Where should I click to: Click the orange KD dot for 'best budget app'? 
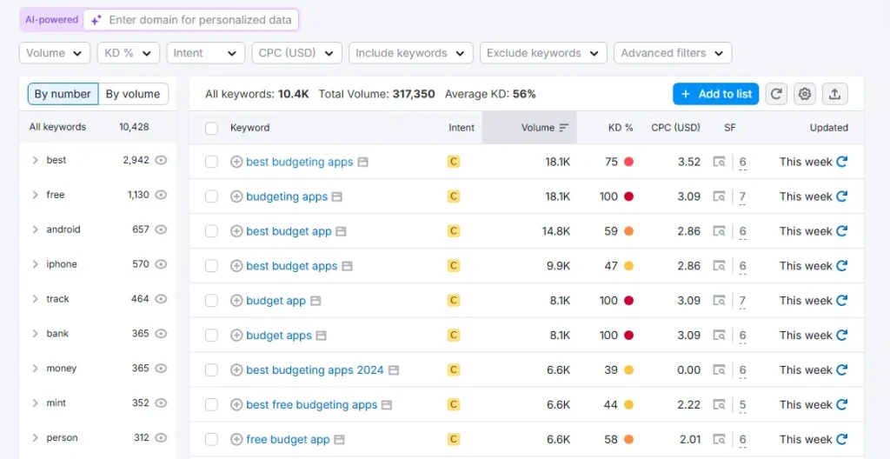(x=628, y=231)
